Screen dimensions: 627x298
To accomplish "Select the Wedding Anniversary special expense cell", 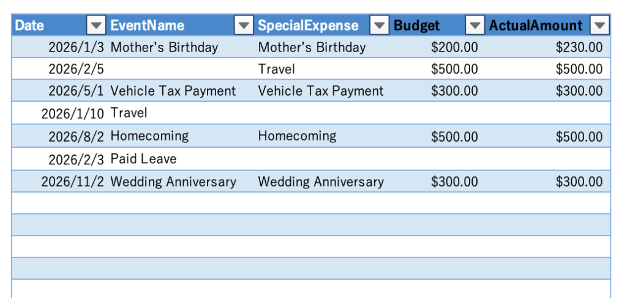I will [321, 181].
